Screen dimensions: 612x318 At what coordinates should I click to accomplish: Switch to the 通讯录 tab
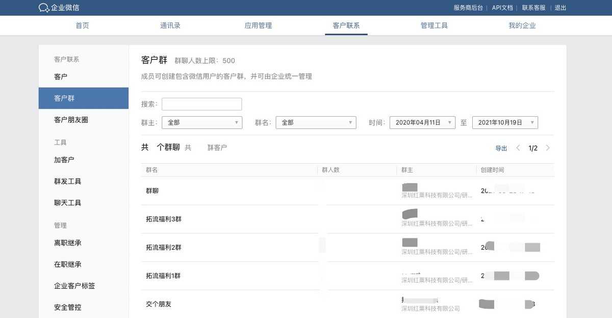coord(170,25)
